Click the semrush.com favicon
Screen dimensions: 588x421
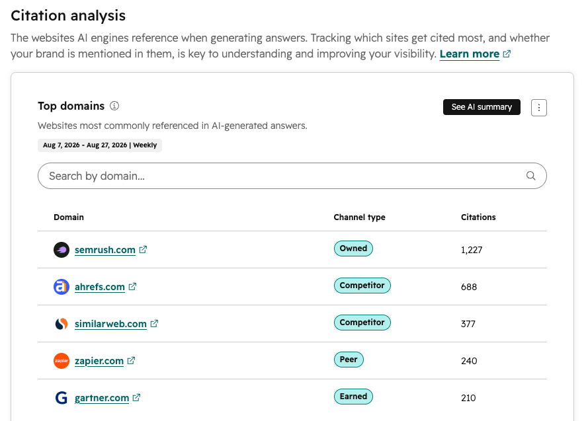point(62,250)
